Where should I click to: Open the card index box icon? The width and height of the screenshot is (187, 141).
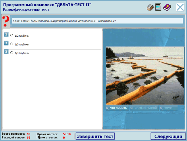[x=150, y=7]
